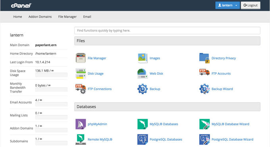270x147 pixels.
Task: Open the phpMyAdmin sailboat icon
Action: tap(81, 124)
